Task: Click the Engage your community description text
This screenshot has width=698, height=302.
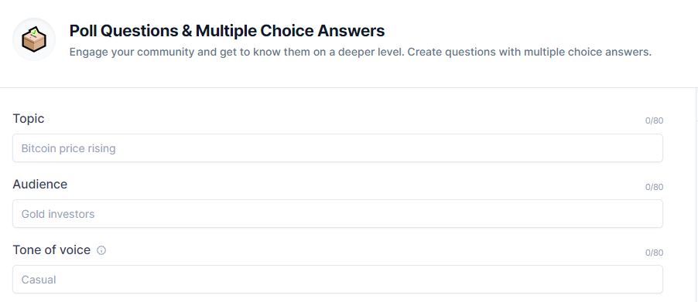Action: pyautogui.click(x=361, y=52)
